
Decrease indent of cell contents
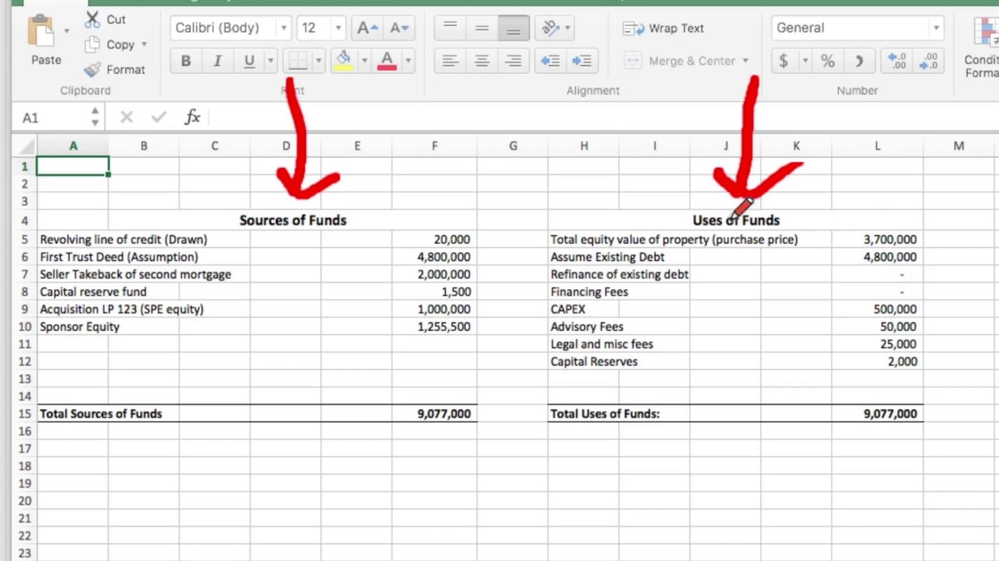pyautogui.click(x=550, y=61)
